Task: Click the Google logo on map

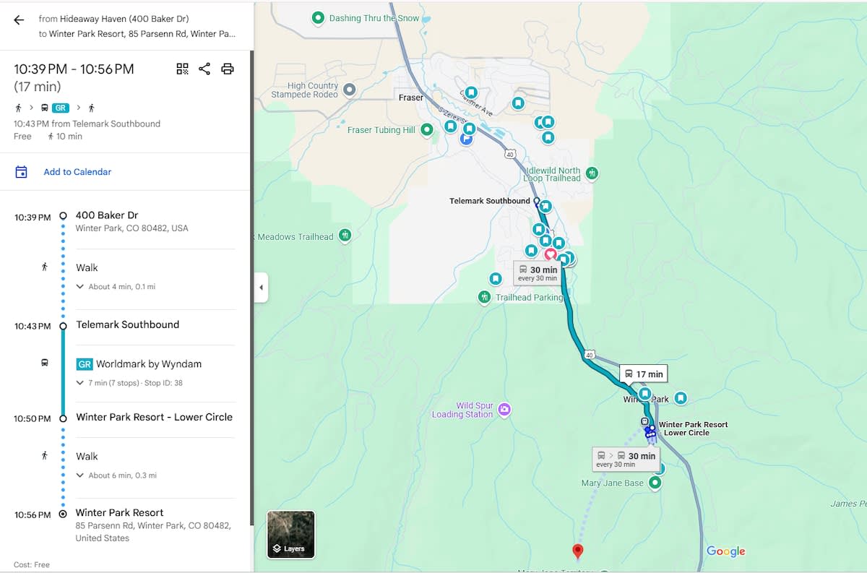Action: point(725,551)
